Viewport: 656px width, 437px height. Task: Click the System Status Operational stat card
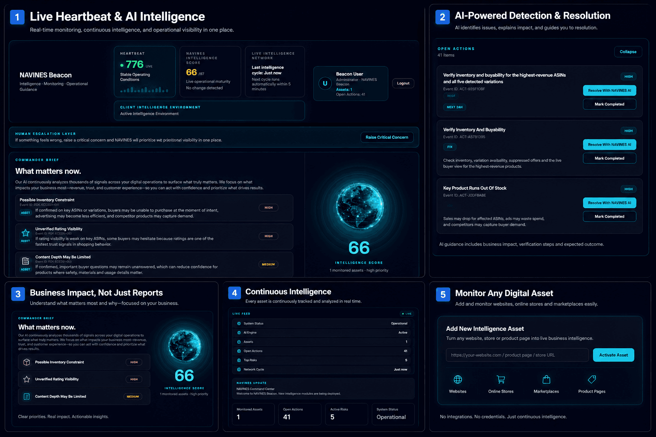393,414
